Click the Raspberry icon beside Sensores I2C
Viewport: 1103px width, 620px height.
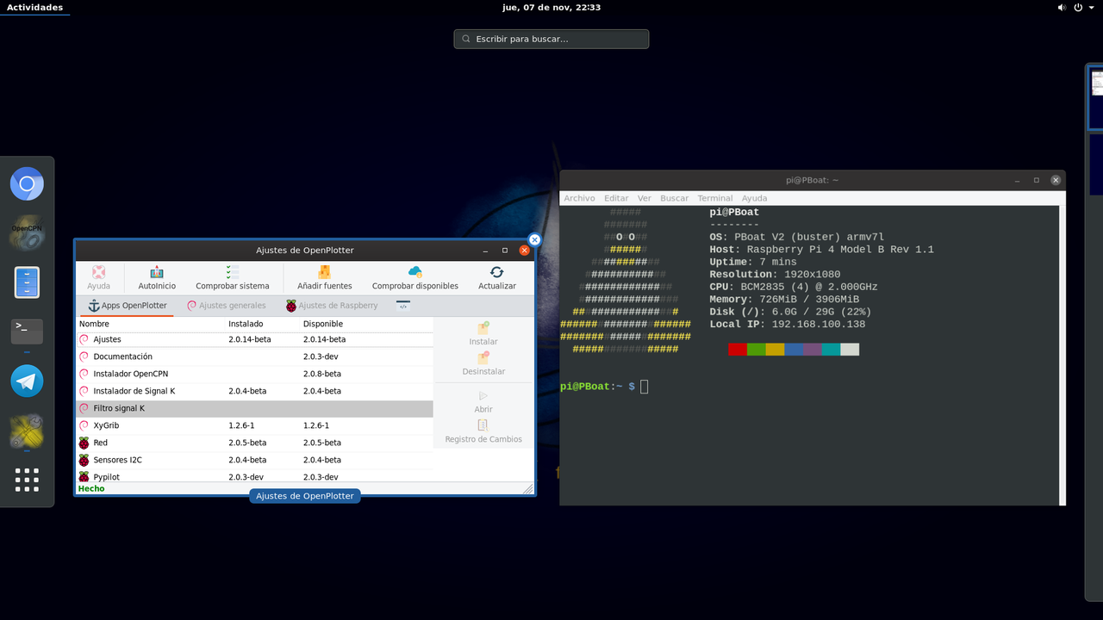[x=84, y=460]
